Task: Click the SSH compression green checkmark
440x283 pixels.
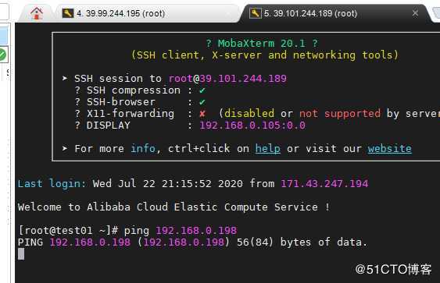Action: click(202, 90)
